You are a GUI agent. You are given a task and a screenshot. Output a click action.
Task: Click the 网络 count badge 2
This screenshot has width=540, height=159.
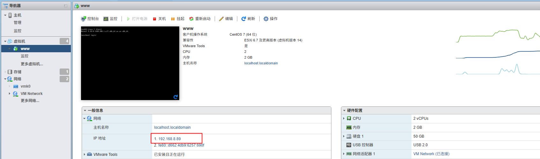(64, 79)
